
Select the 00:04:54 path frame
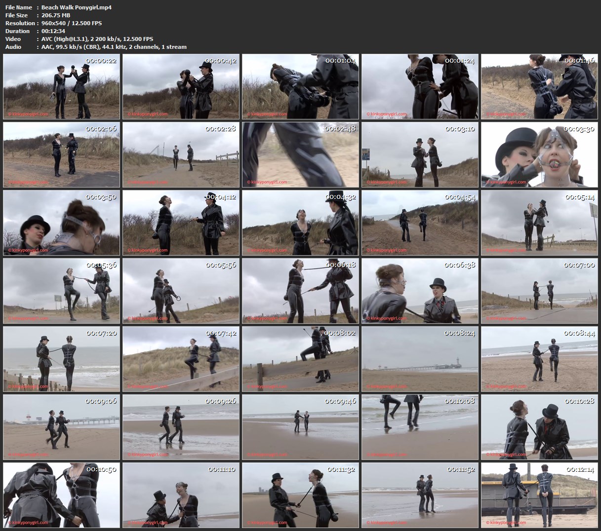pyautogui.click(x=420, y=223)
